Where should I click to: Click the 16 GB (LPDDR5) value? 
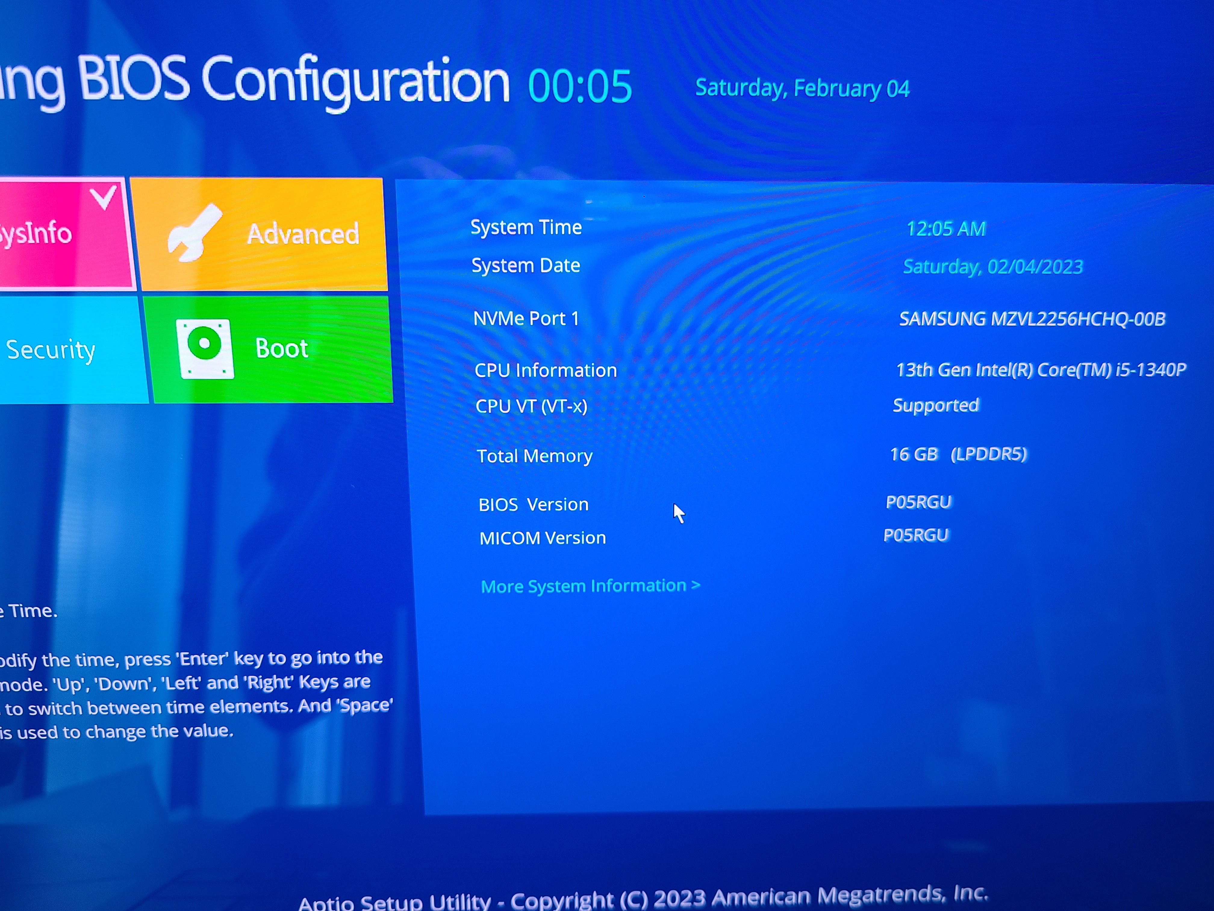pyautogui.click(x=958, y=454)
